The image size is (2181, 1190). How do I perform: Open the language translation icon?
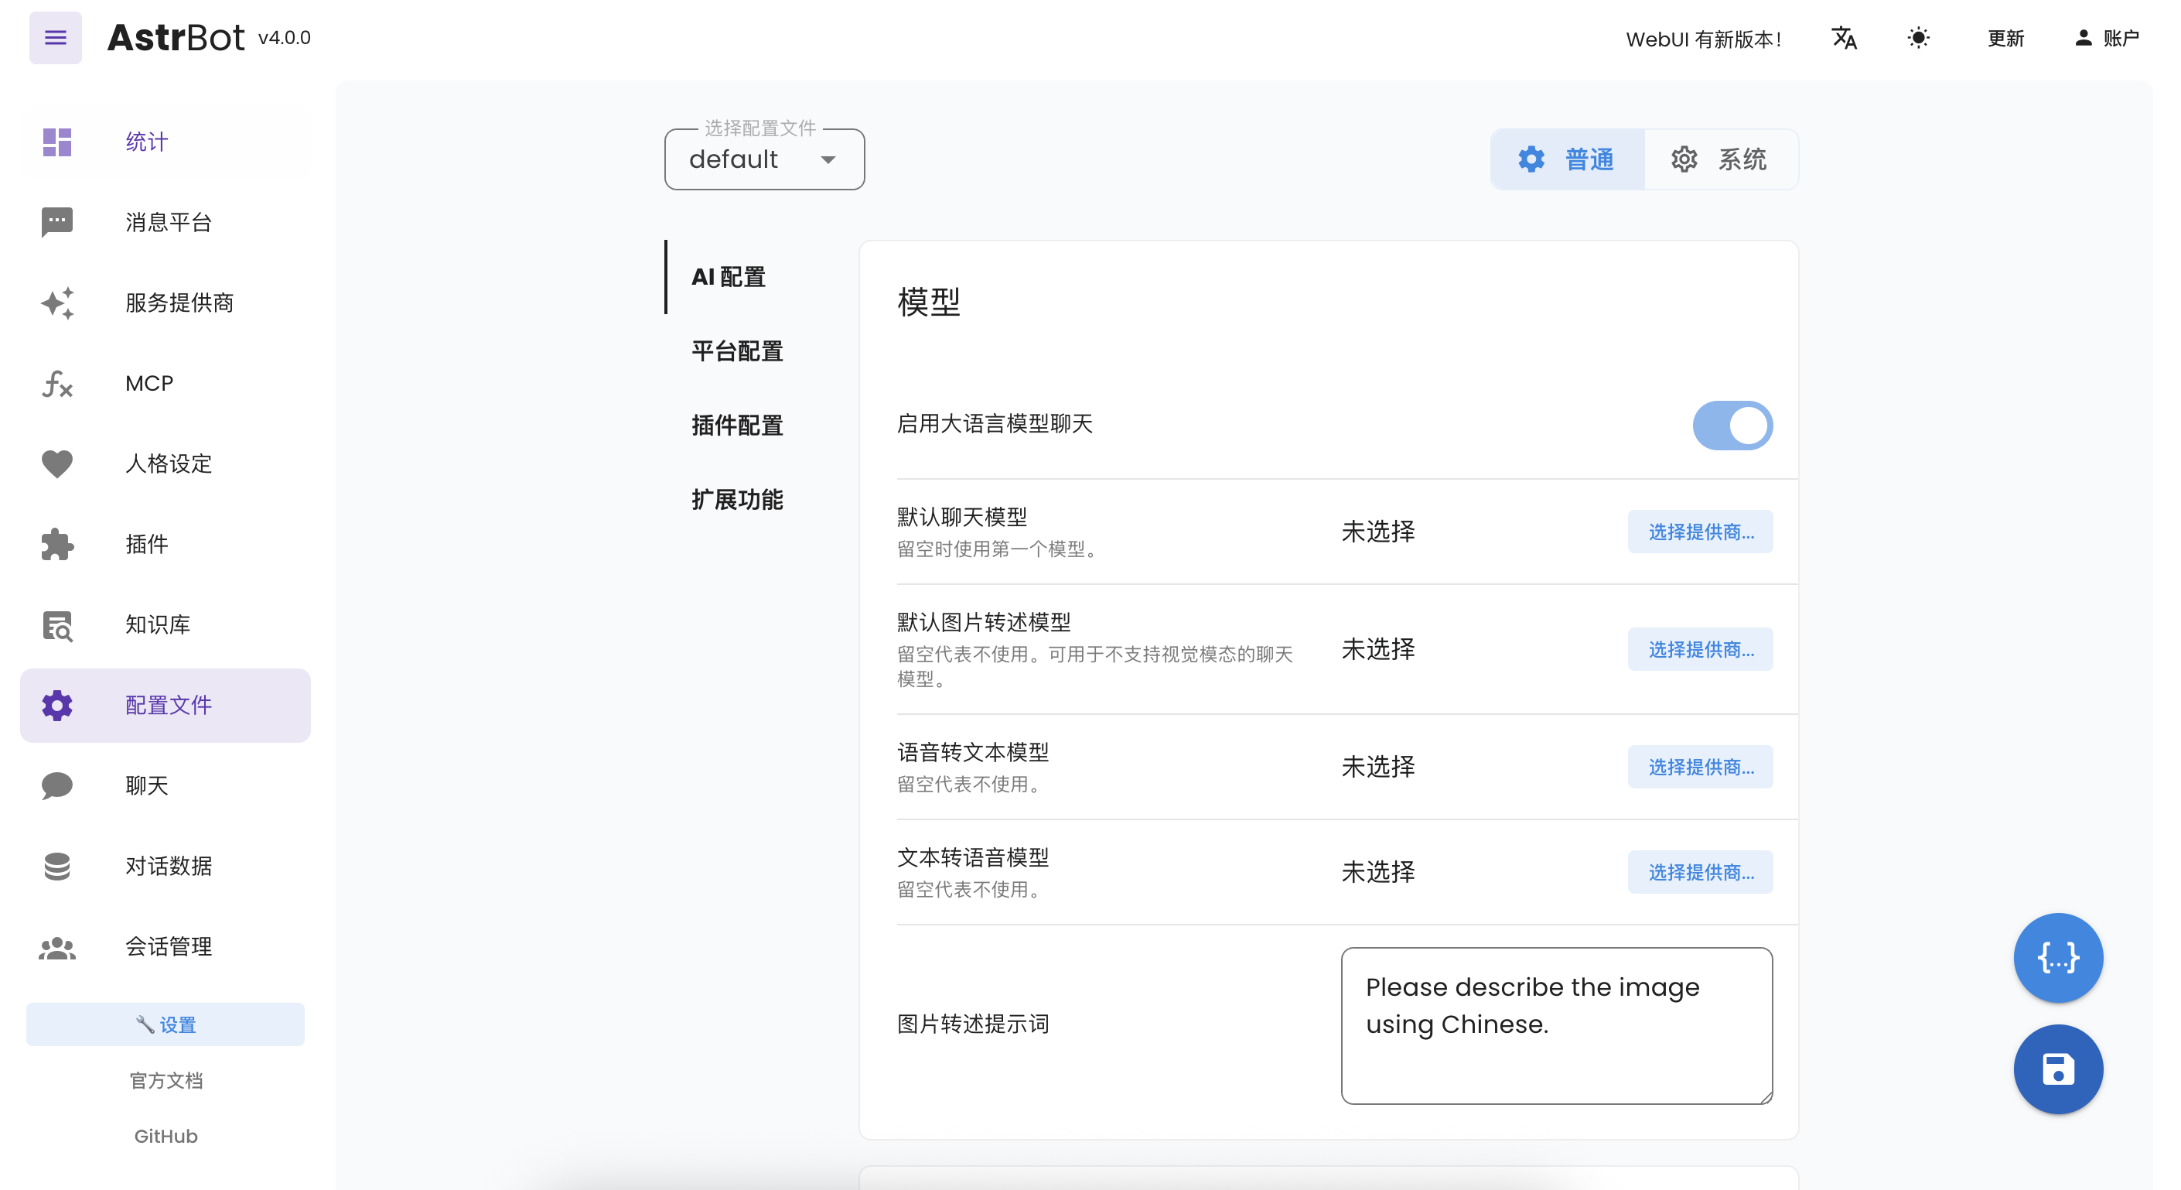tap(1843, 38)
